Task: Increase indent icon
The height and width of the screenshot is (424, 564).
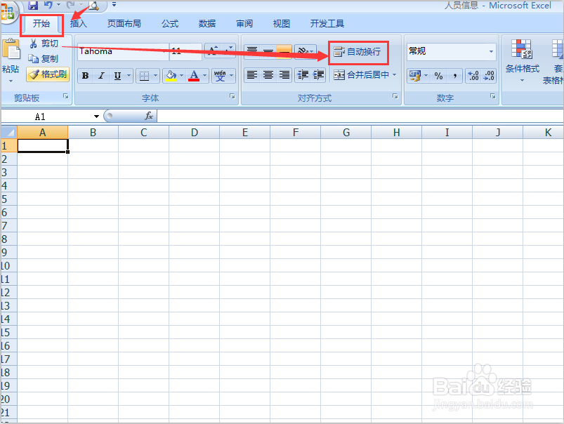Action: pyautogui.click(x=318, y=75)
